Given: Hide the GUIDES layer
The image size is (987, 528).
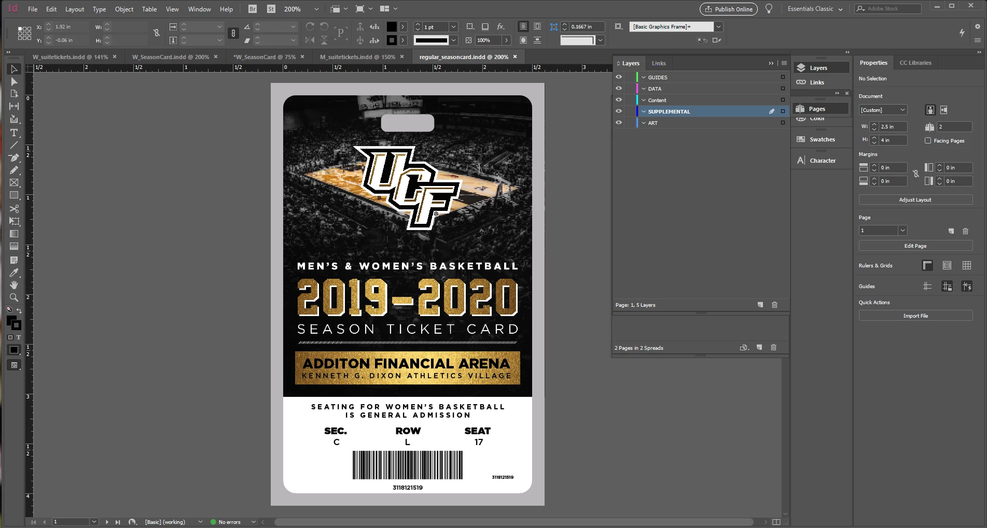Looking at the screenshot, I should (x=619, y=77).
